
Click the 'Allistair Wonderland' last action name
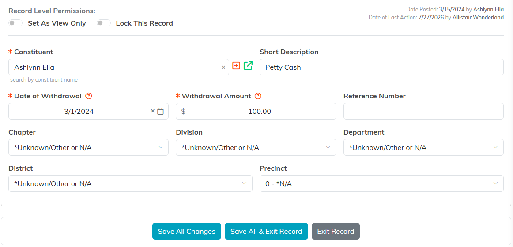(x=478, y=18)
